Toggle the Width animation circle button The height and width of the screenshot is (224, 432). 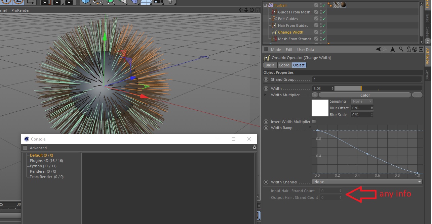point(266,89)
